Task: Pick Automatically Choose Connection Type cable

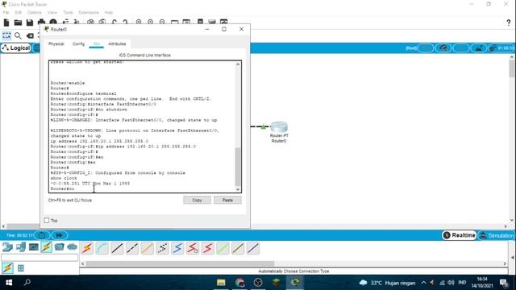Action: 87,248
